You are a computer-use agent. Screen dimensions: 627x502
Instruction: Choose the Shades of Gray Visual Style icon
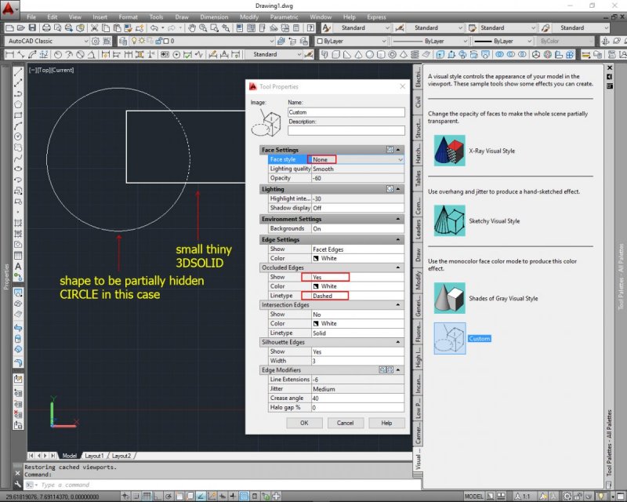[449, 298]
